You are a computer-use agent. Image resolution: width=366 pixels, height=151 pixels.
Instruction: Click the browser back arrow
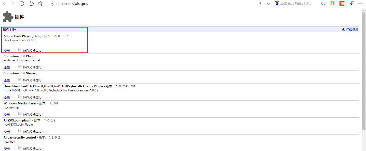4,4
